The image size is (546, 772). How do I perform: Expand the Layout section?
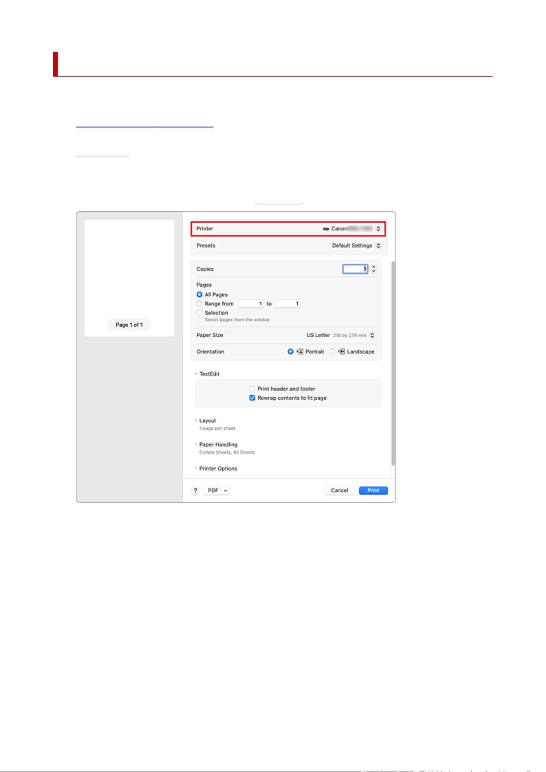(195, 420)
